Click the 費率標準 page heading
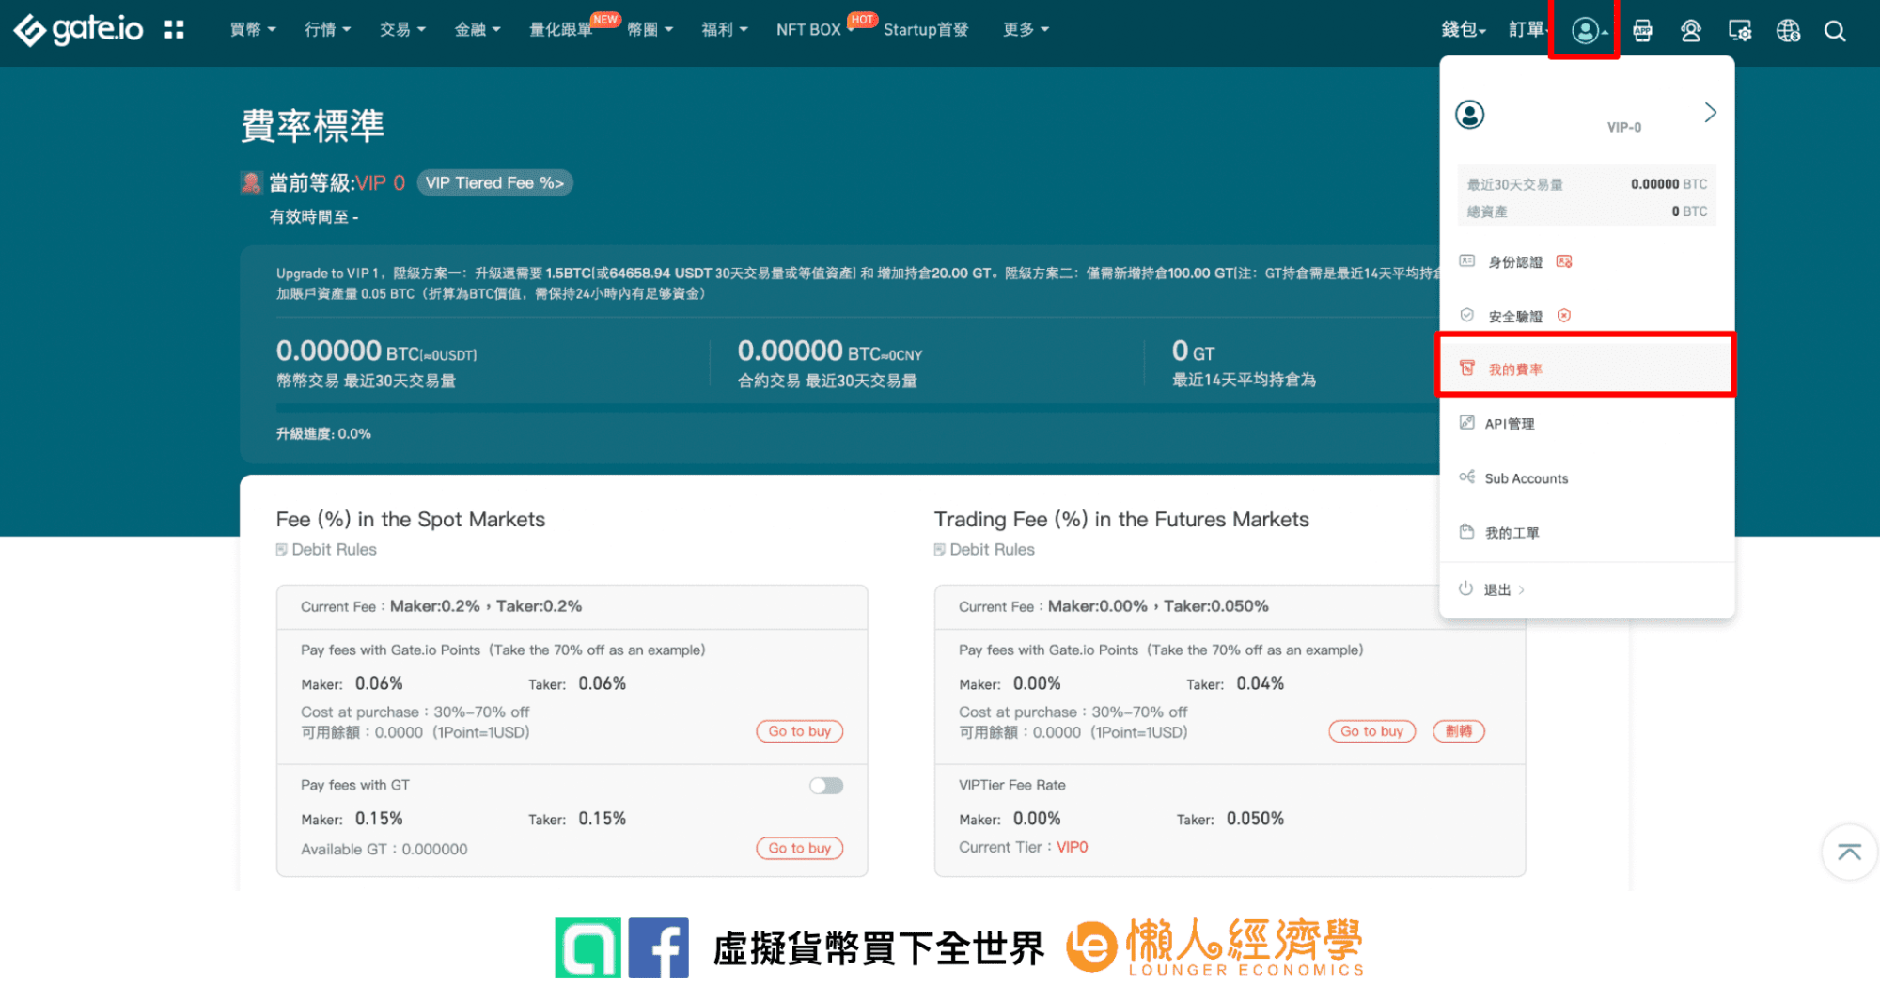 pyautogui.click(x=312, y=126)
